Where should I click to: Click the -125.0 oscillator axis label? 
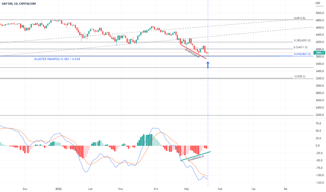(320, 183)
